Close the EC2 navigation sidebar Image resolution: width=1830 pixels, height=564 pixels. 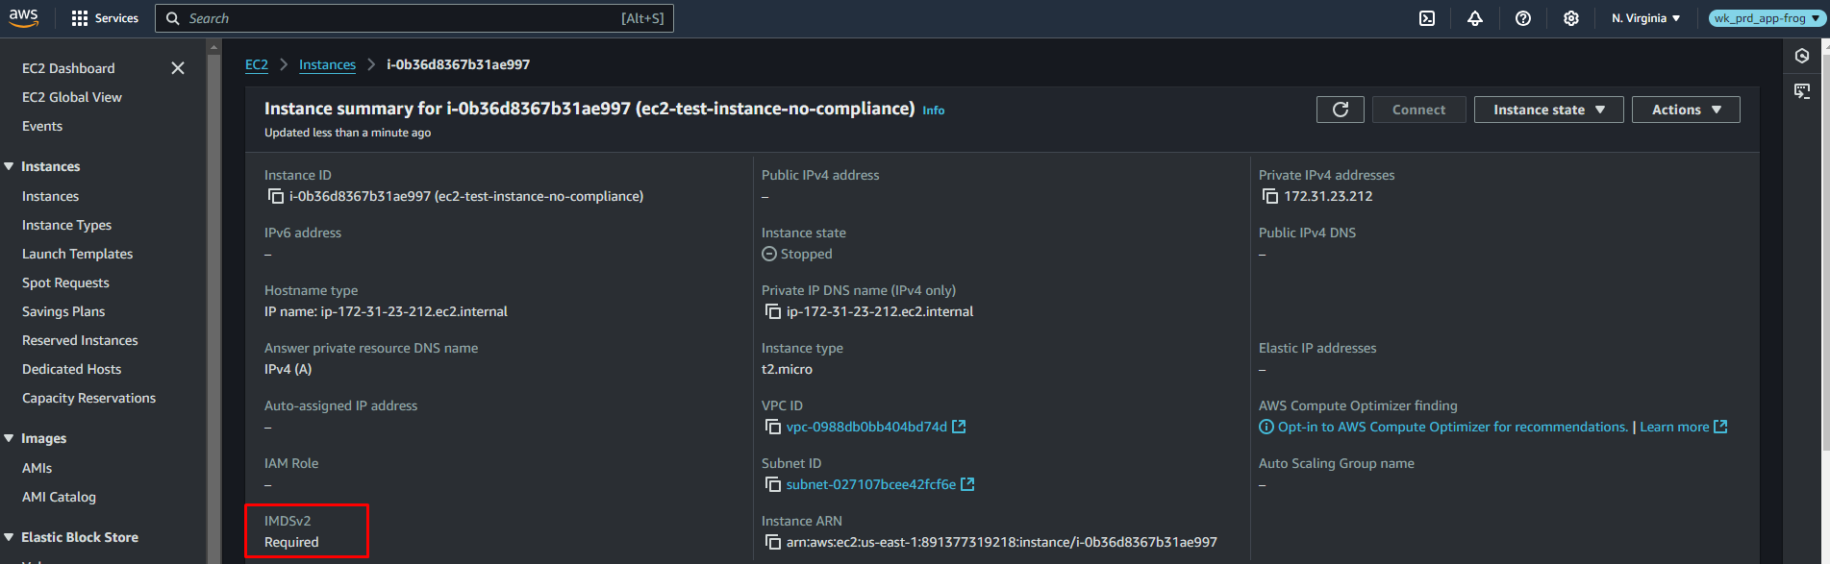[178, 68]
